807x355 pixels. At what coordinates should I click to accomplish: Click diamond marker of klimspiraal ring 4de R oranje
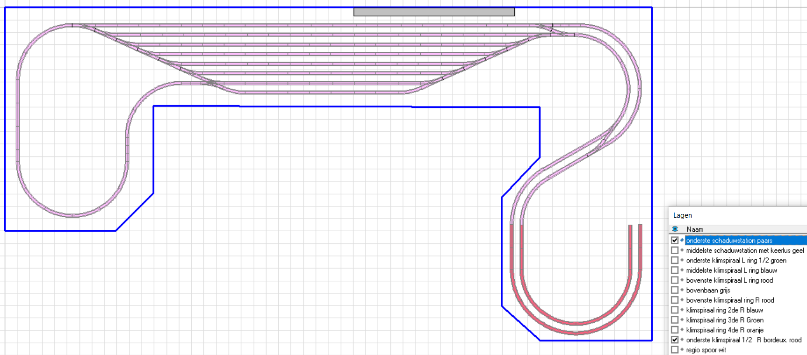[682, 330]
